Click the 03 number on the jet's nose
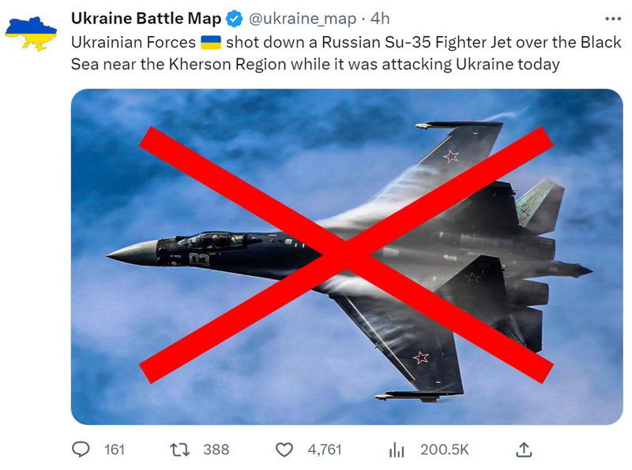632x470 pixels. point(198,259)
